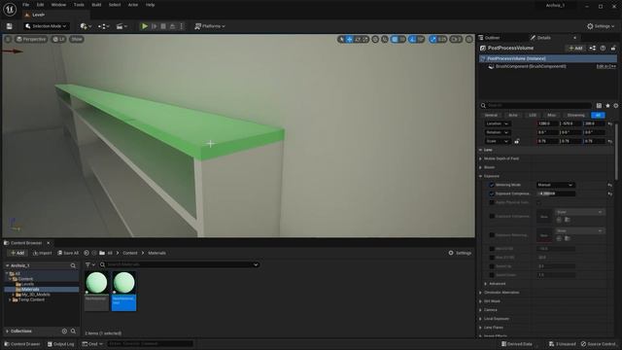Click the world/local coordinate globe icon
Screen dimensions: 622x350
pos(375,39)
